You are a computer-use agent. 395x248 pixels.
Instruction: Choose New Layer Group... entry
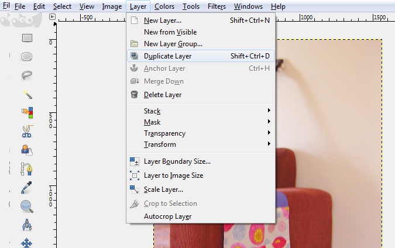(201, 44)
